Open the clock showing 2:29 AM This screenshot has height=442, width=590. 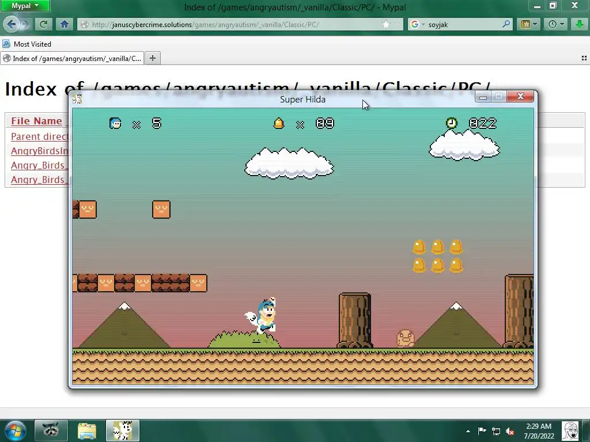tap(539, 431)
